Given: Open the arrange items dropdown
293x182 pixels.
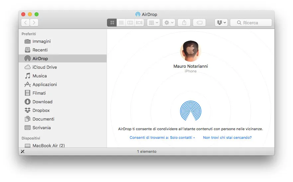Looking at the screenshot, I should pyautogui.click(x=153, y=23).
